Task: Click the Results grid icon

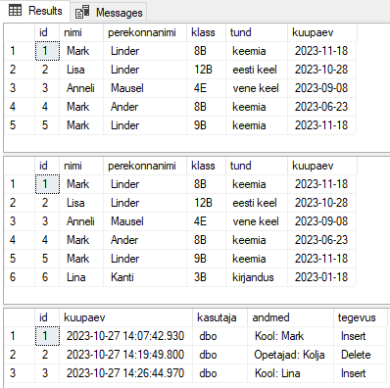Action: click(15, 11)
